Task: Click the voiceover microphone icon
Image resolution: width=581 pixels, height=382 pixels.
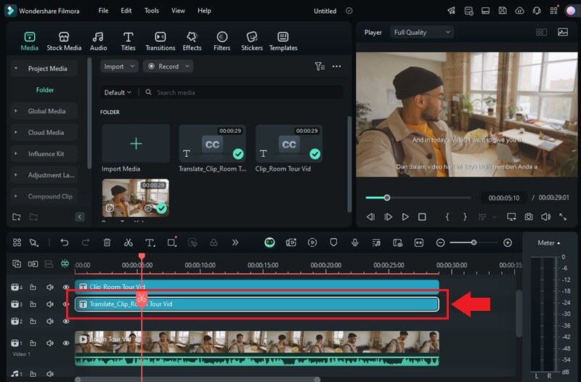Action: (x=354, y=243)
